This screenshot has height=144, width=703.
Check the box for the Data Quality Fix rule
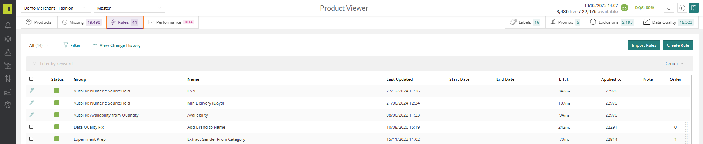click(31, 127)
